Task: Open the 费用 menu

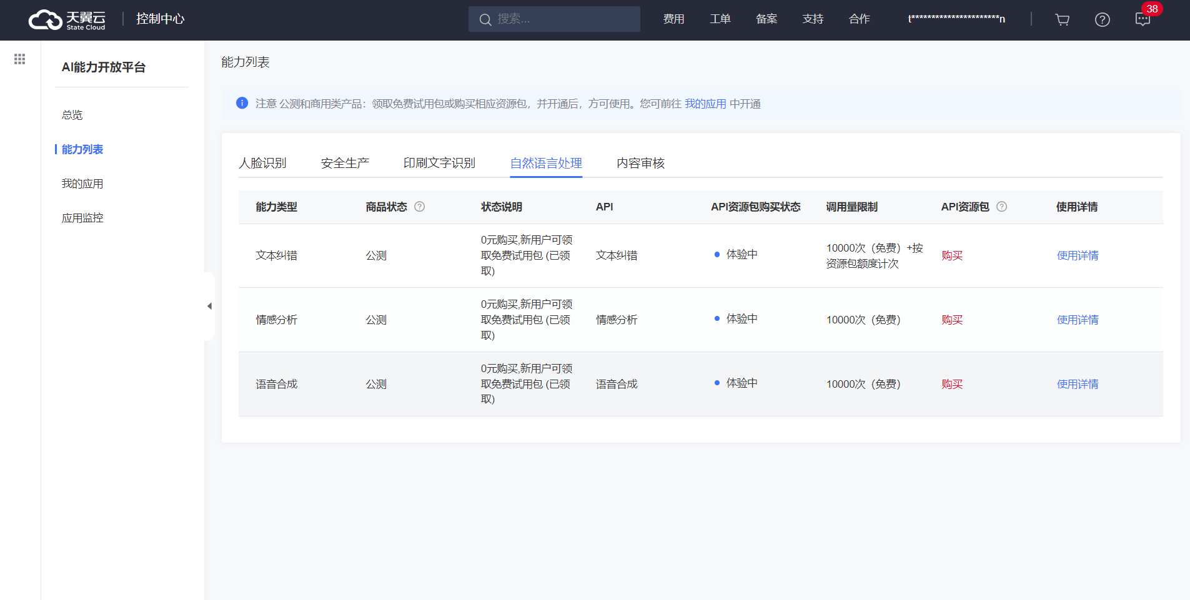Action: coord(673,19)
